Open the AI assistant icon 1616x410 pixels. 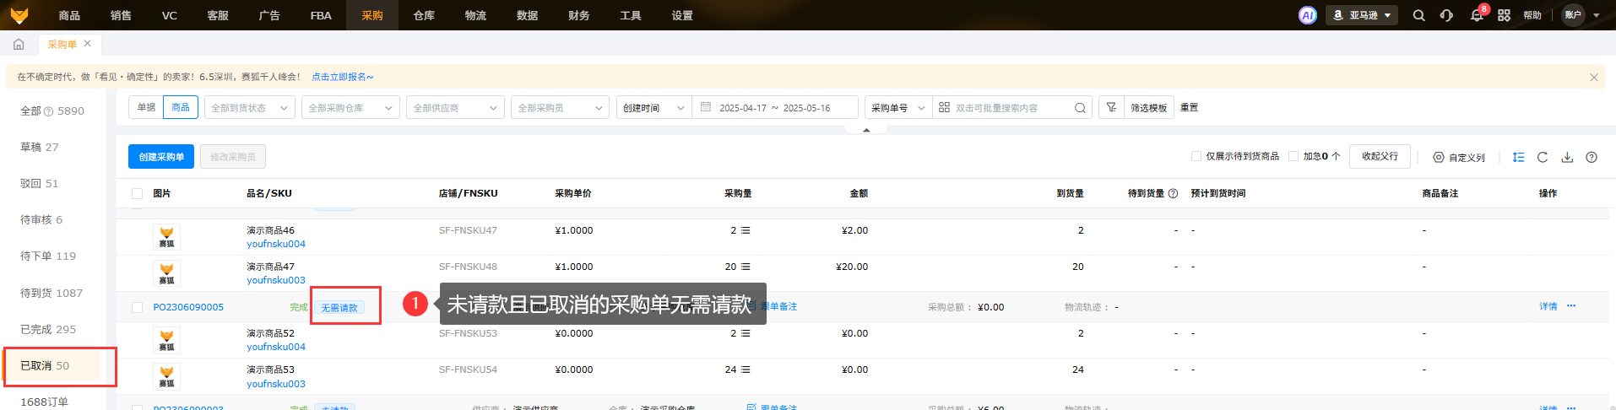click(1307, 15)
